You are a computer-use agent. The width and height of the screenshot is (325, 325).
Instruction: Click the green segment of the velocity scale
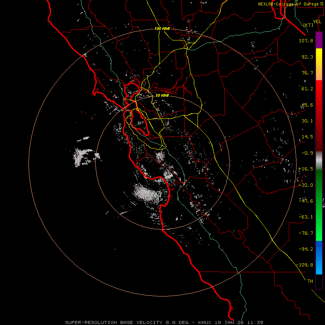(x=319, y=205)
